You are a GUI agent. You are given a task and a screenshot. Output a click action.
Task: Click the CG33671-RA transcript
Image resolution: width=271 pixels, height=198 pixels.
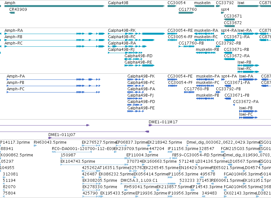(229, 40)
